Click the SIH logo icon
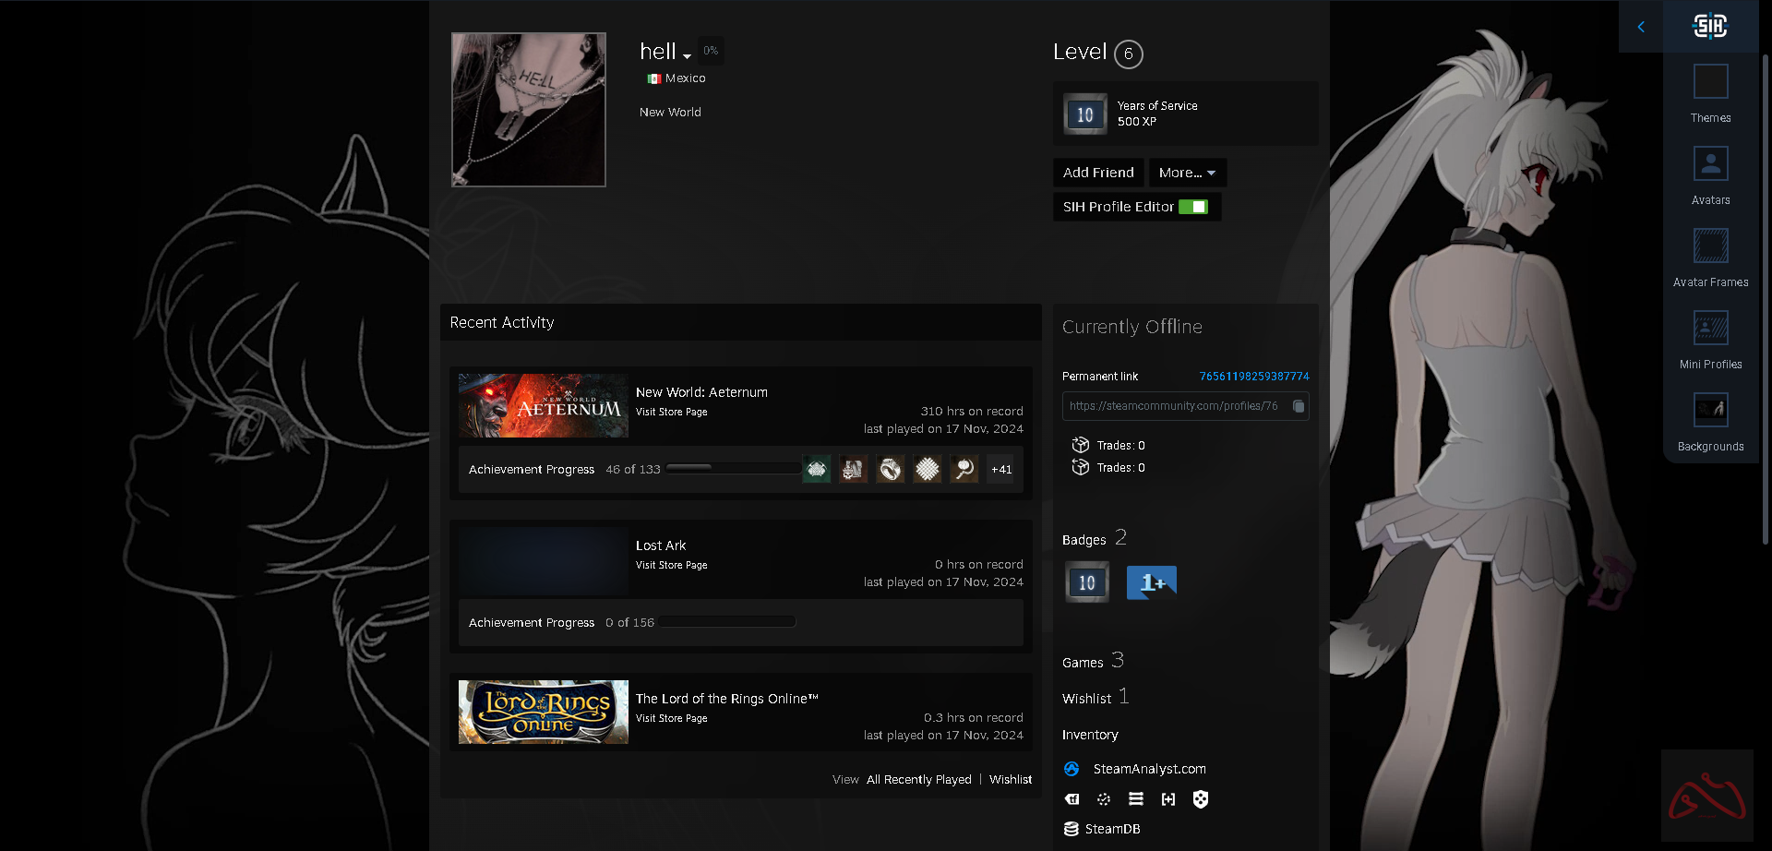 pyautogui.click(x=1709, y=26)
